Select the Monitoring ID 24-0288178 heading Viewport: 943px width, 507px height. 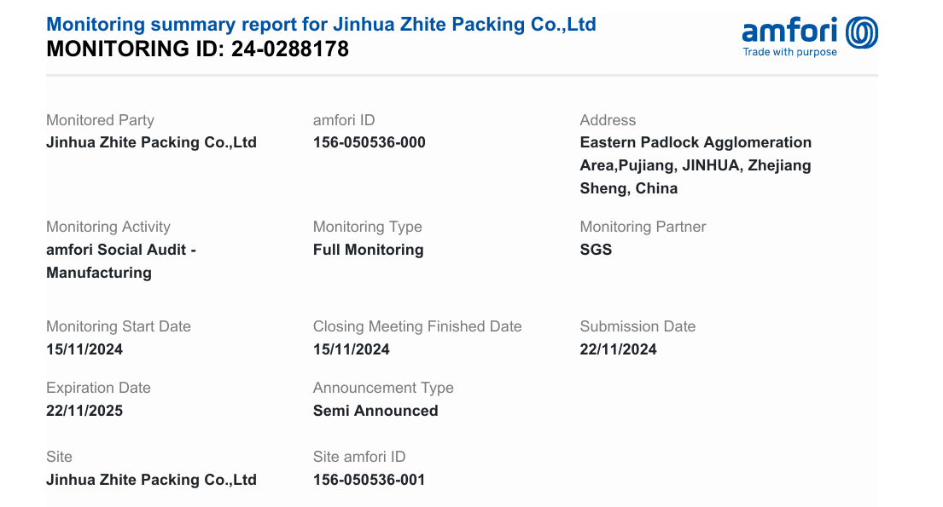[197, 49]
